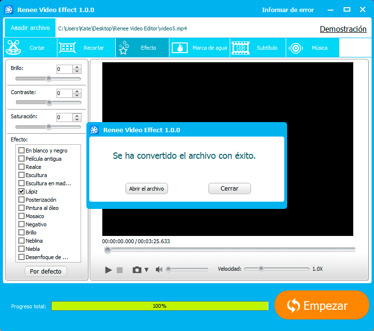Click Abrir el archivo in dialog
Image resolution: width=374 pixels, height=331 pixels.
[x=146, y=189]
